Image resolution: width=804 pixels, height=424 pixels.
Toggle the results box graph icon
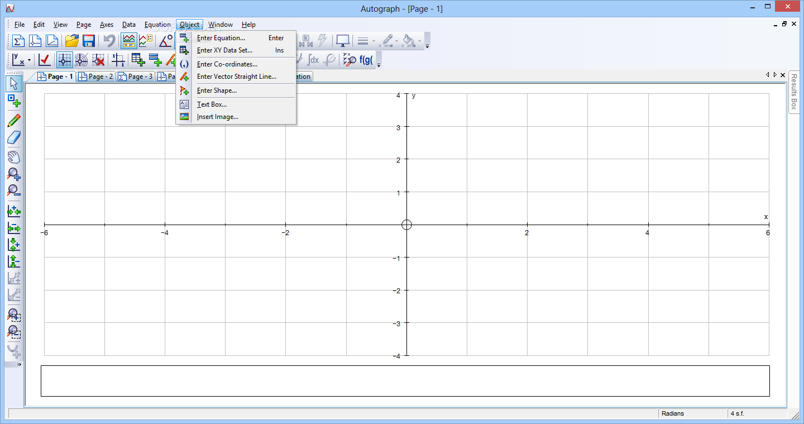pyautogui.click(x=129, y=41)
